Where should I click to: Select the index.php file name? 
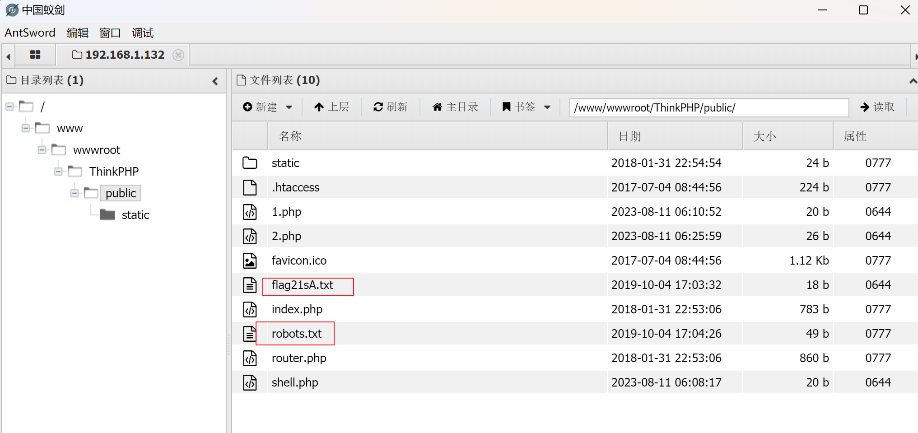click(297, 309)
